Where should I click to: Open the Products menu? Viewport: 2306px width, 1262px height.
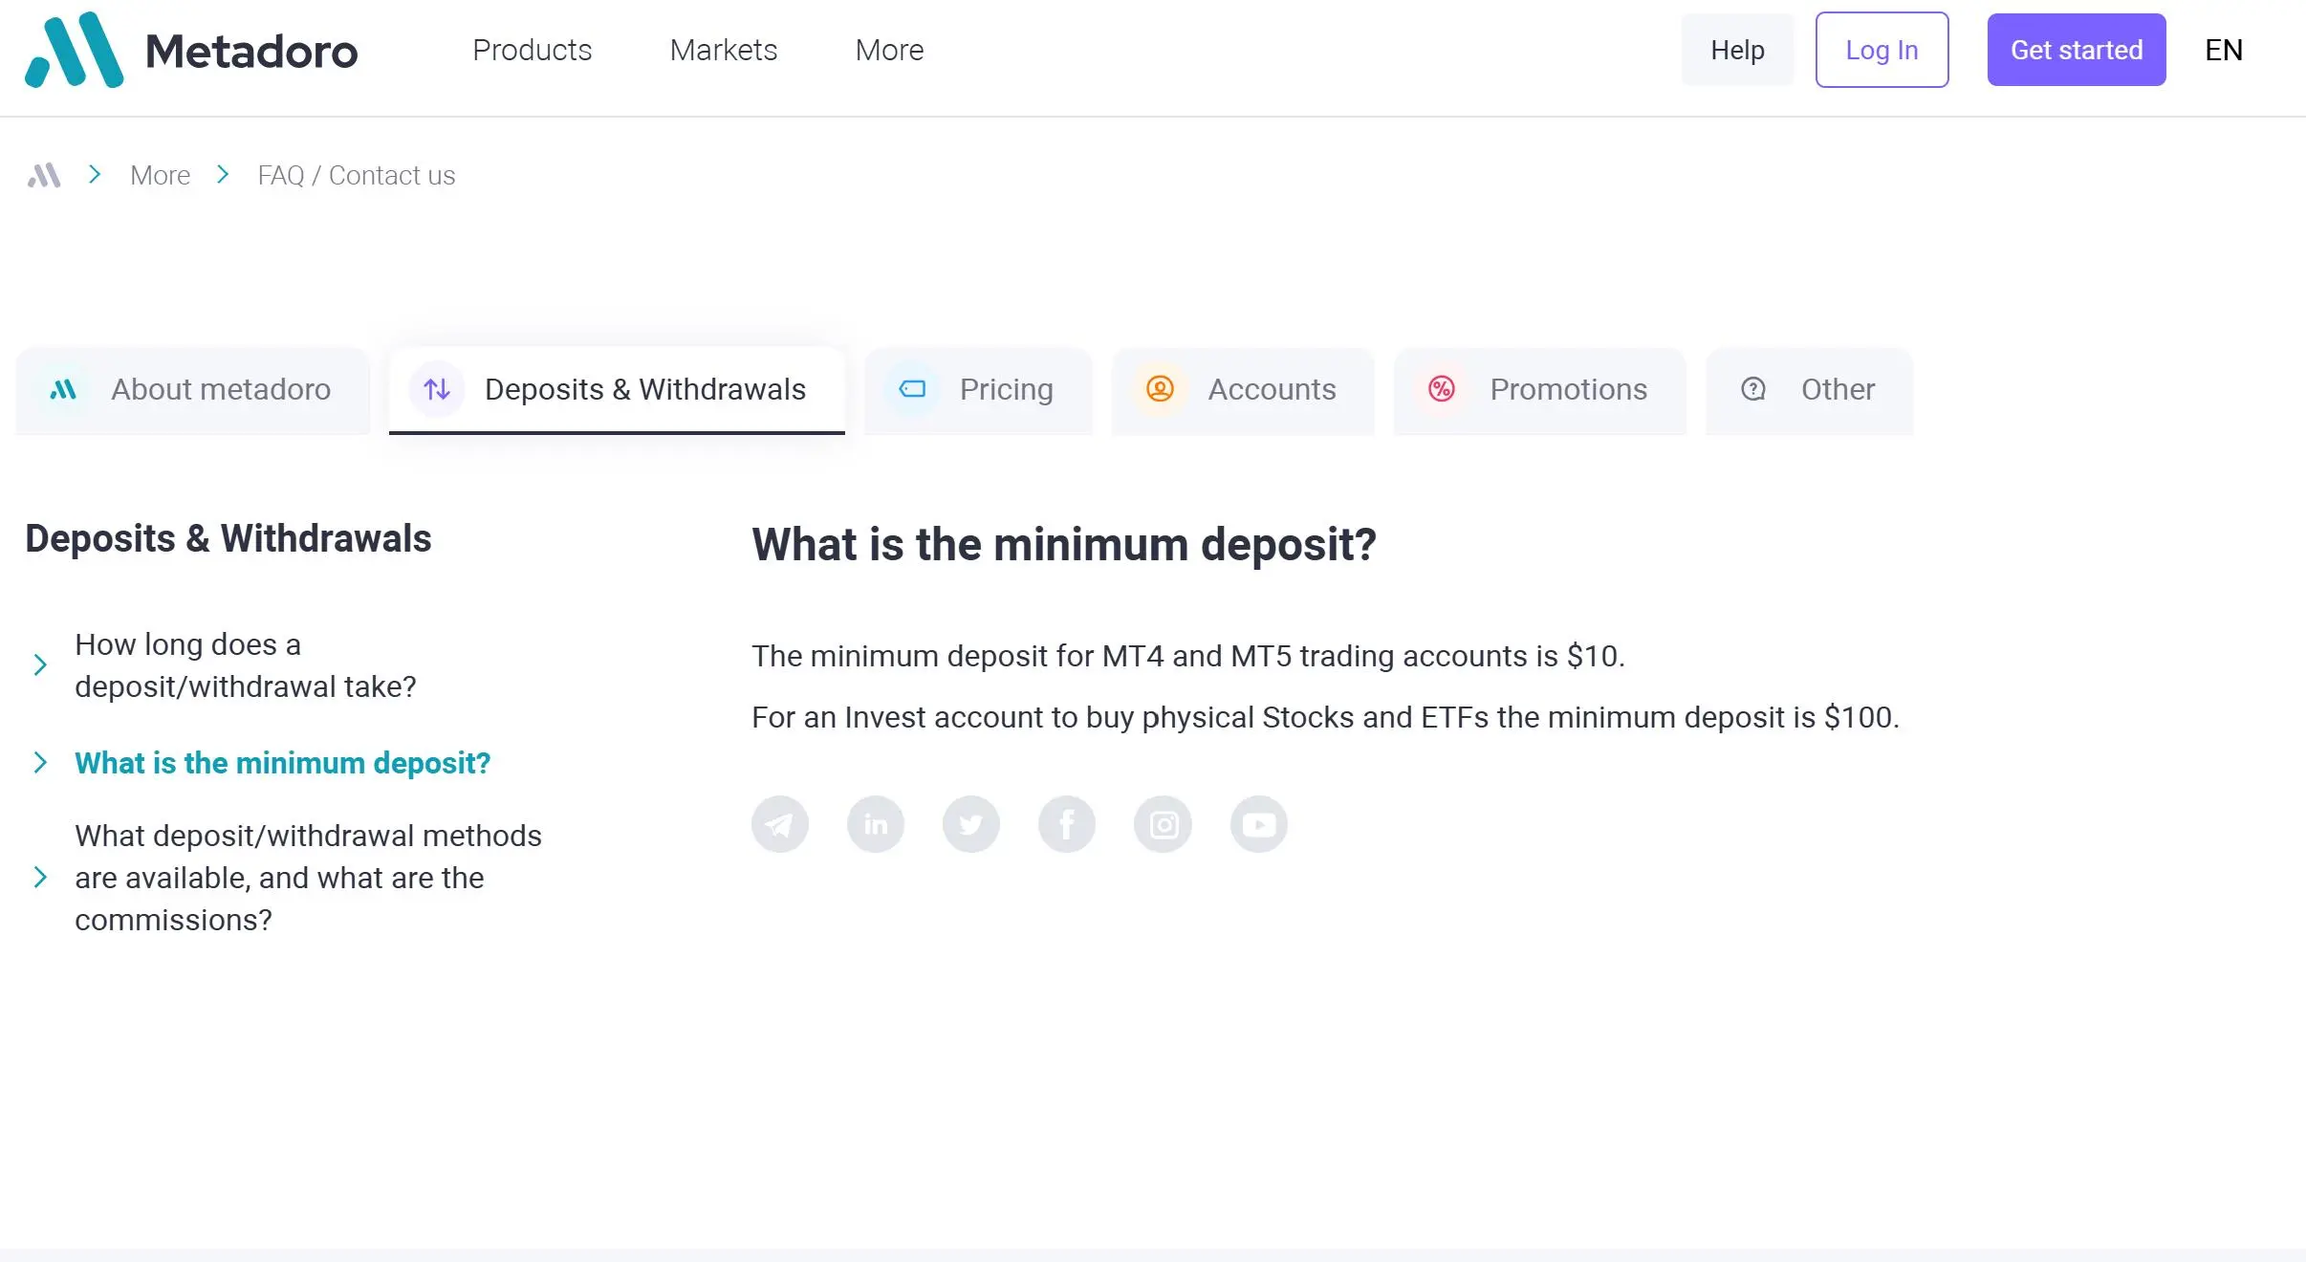pos(533,50)
